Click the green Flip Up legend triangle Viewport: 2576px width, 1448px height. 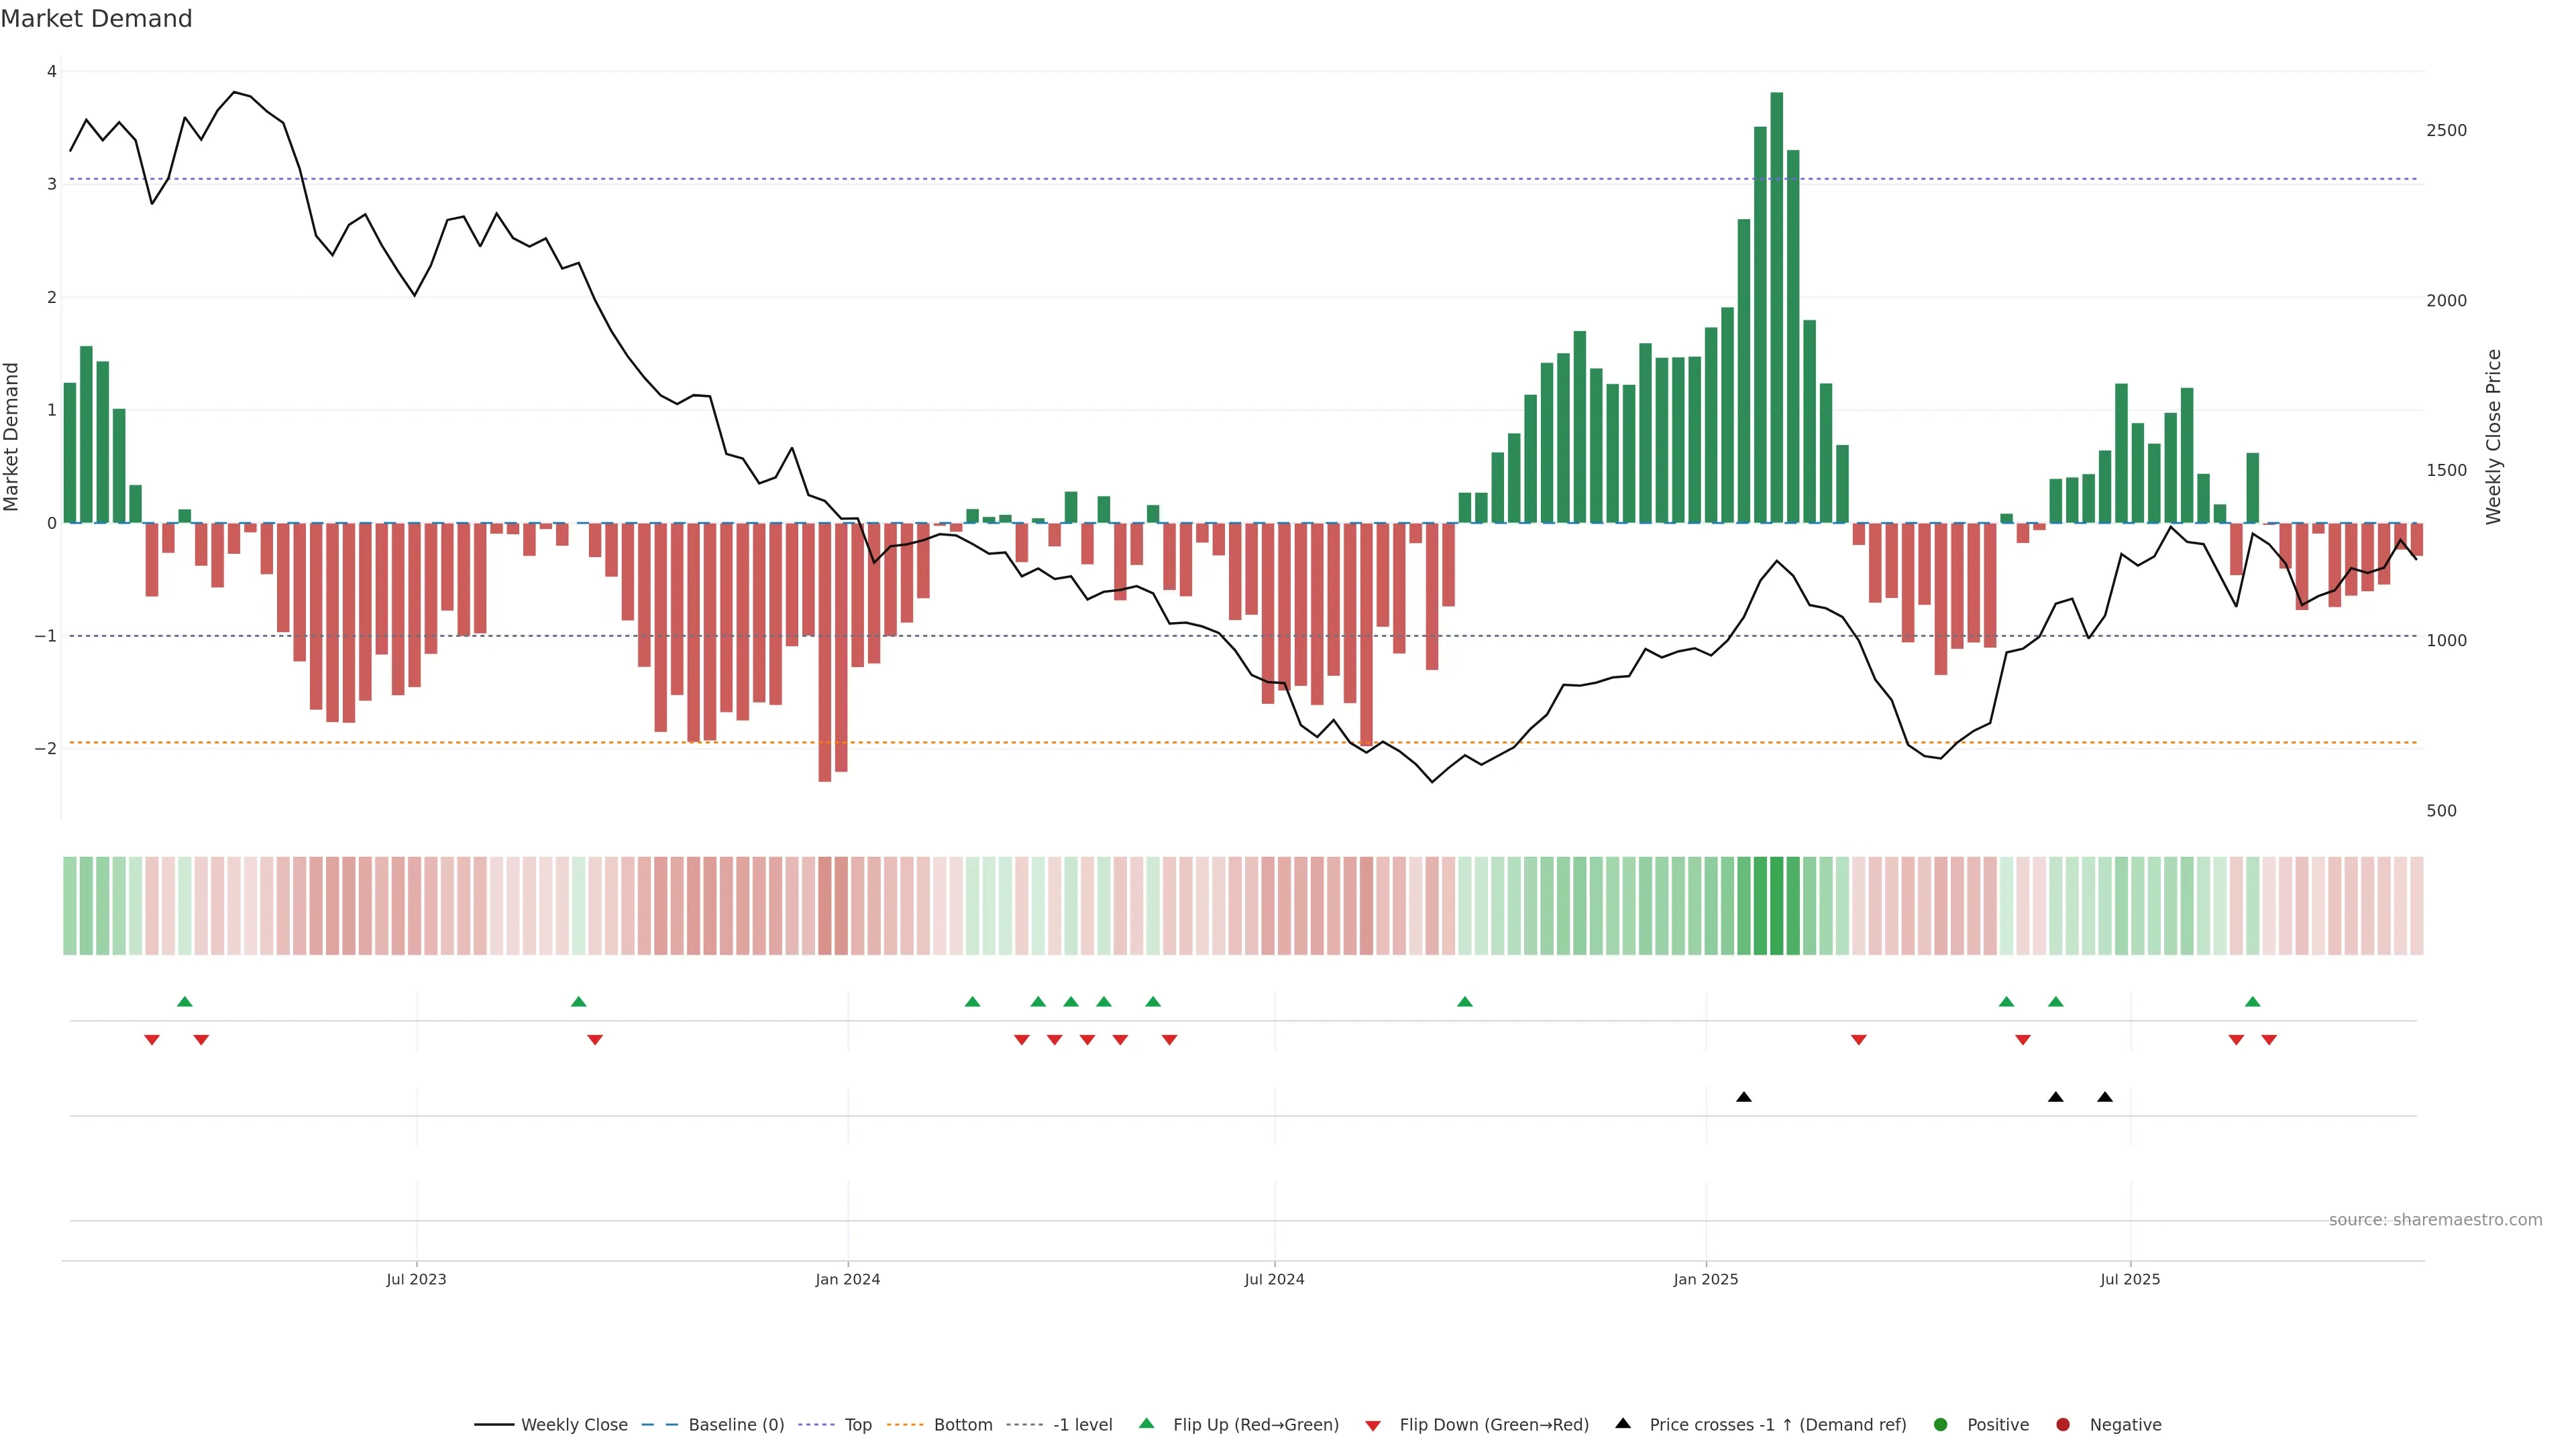1147,1424
